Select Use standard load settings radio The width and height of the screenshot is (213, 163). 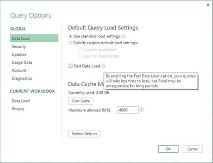point(70,36)
